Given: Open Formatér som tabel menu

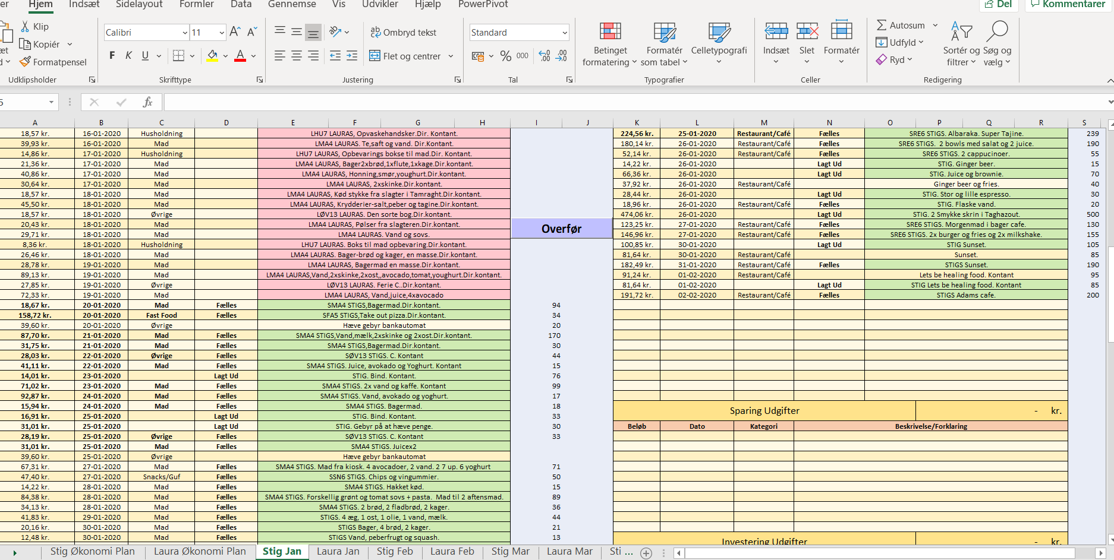Looking at the screenshot, I should point(664,44).
